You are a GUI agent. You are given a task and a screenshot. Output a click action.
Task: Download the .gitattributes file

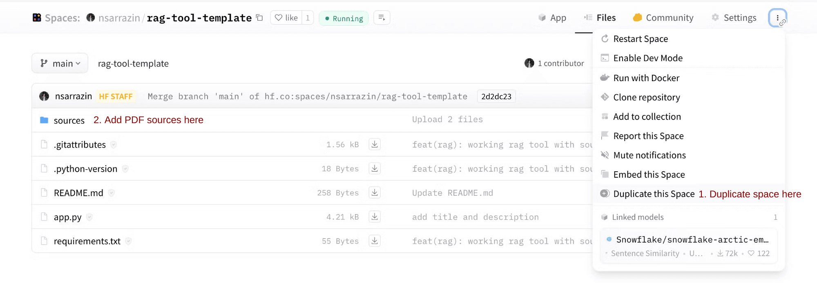[375, 144]
